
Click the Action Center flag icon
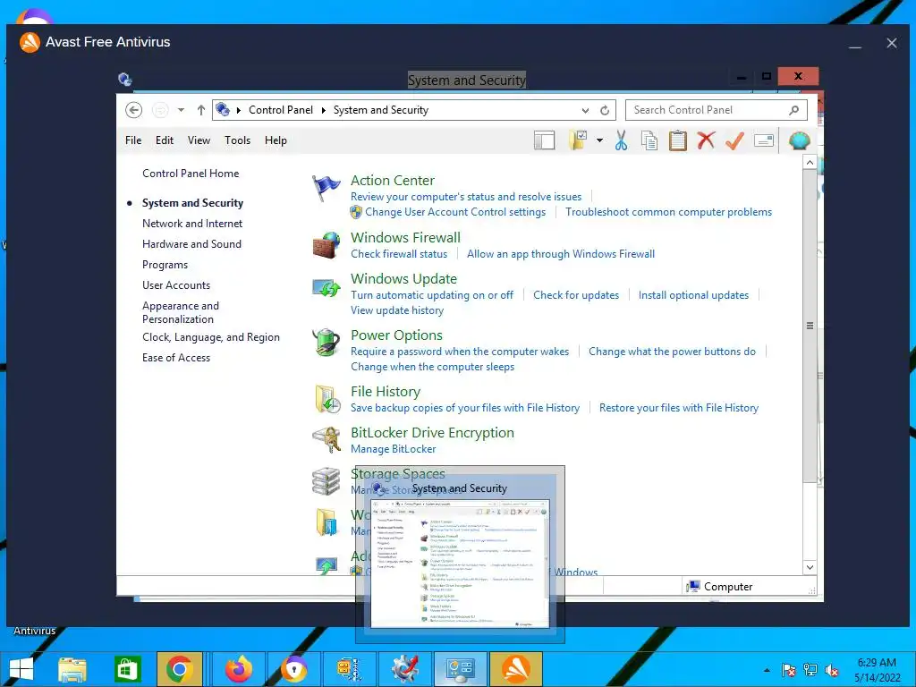point(326,188)
